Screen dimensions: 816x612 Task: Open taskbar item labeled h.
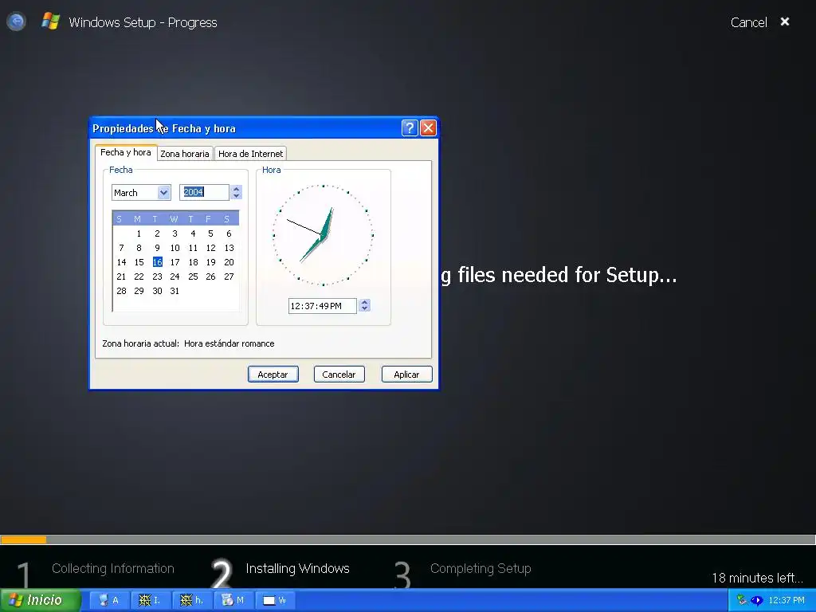coord(191,600)
